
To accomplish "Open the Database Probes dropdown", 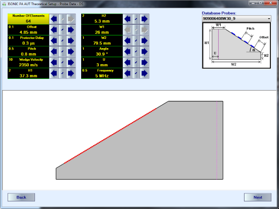I will click(236, 18).
